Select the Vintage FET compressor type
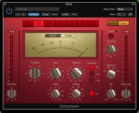Screen dimensions: 139x113 [82, 23]
